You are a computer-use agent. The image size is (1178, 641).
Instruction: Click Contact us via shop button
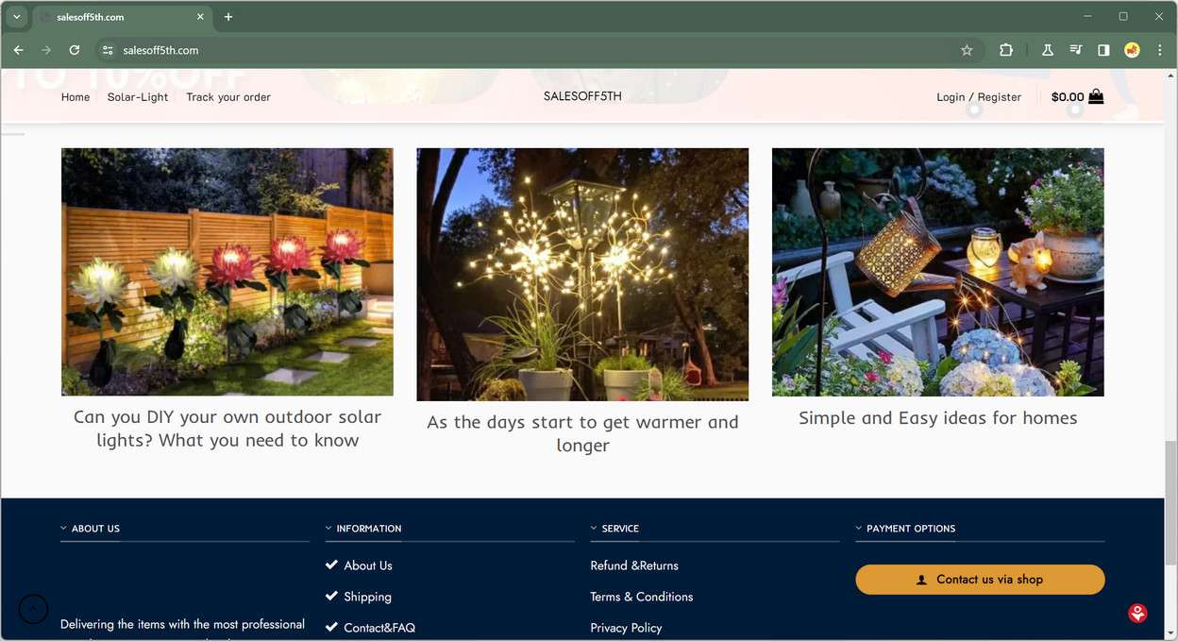[980, 580]
